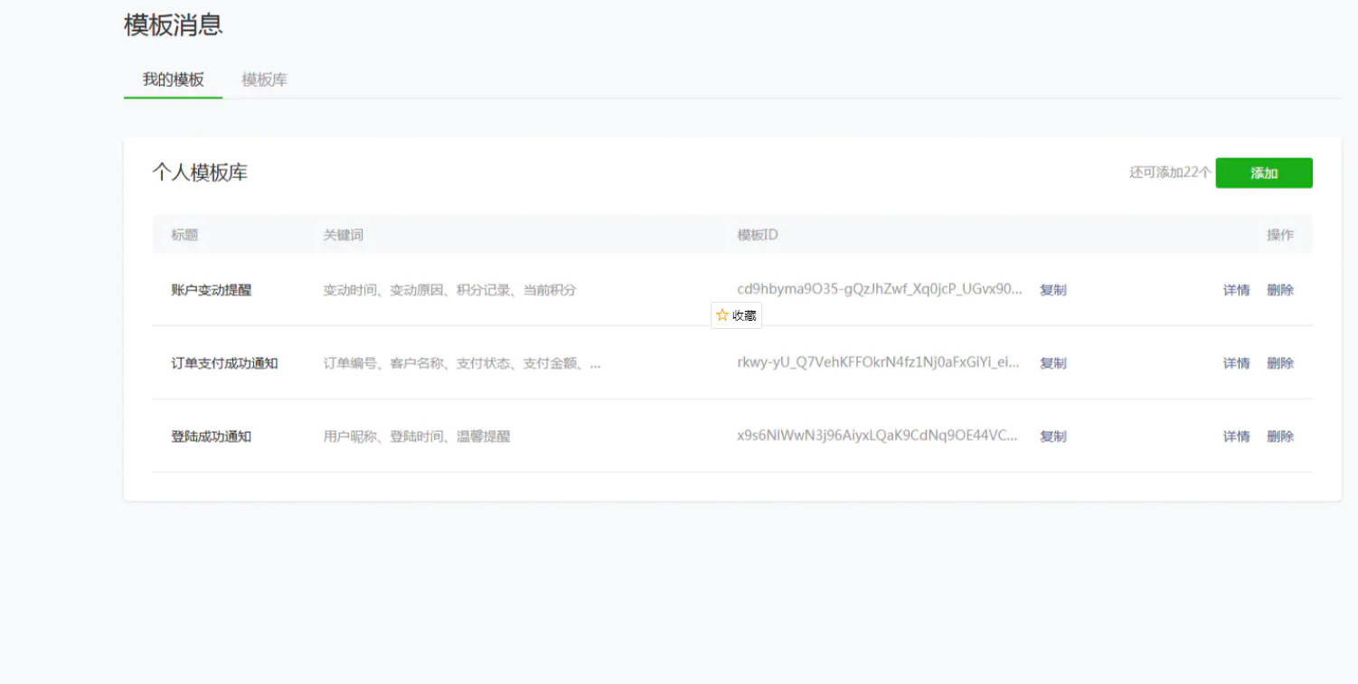Open 详情 for 账户变动提醒 template

1236,290
